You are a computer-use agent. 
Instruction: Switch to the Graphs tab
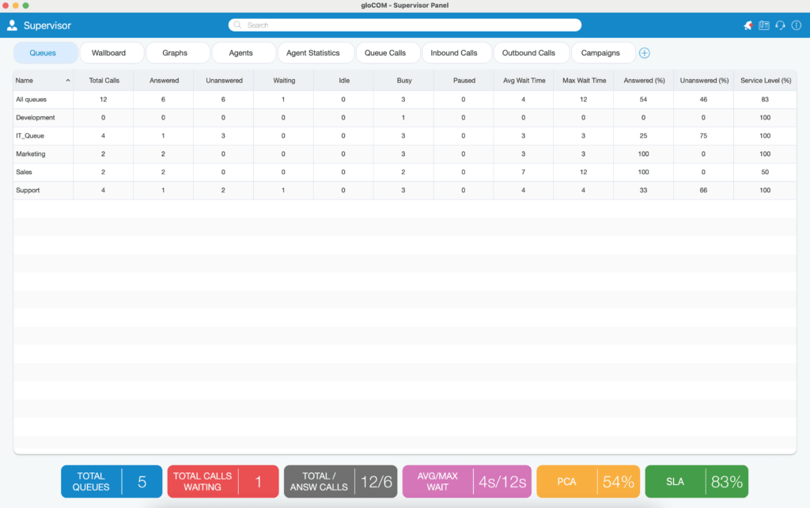click(175, 53)
